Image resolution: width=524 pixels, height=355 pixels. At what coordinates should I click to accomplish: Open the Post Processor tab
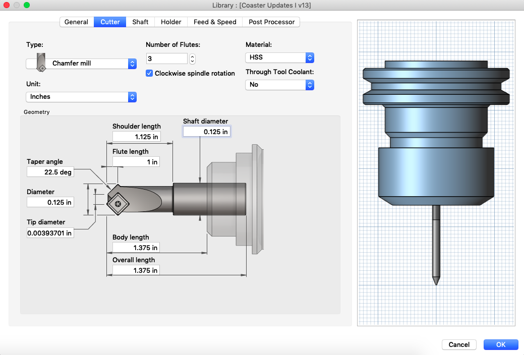pos(271,22)
